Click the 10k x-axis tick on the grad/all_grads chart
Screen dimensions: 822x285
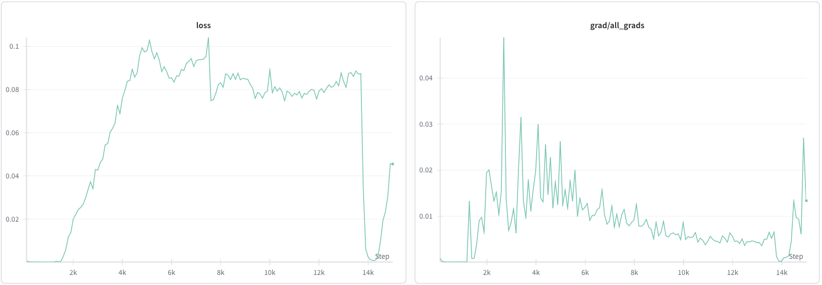tap(683, 273)
